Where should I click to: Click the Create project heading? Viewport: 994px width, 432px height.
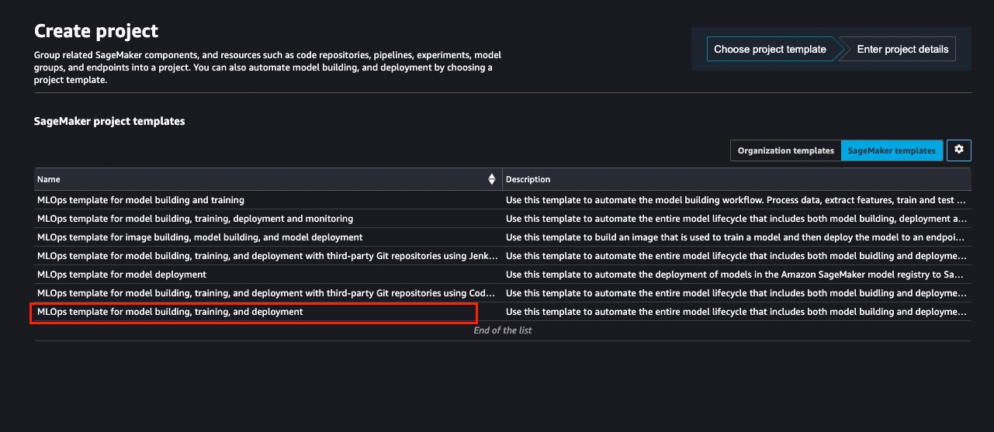pyautogui.click(x=96, y=31)
